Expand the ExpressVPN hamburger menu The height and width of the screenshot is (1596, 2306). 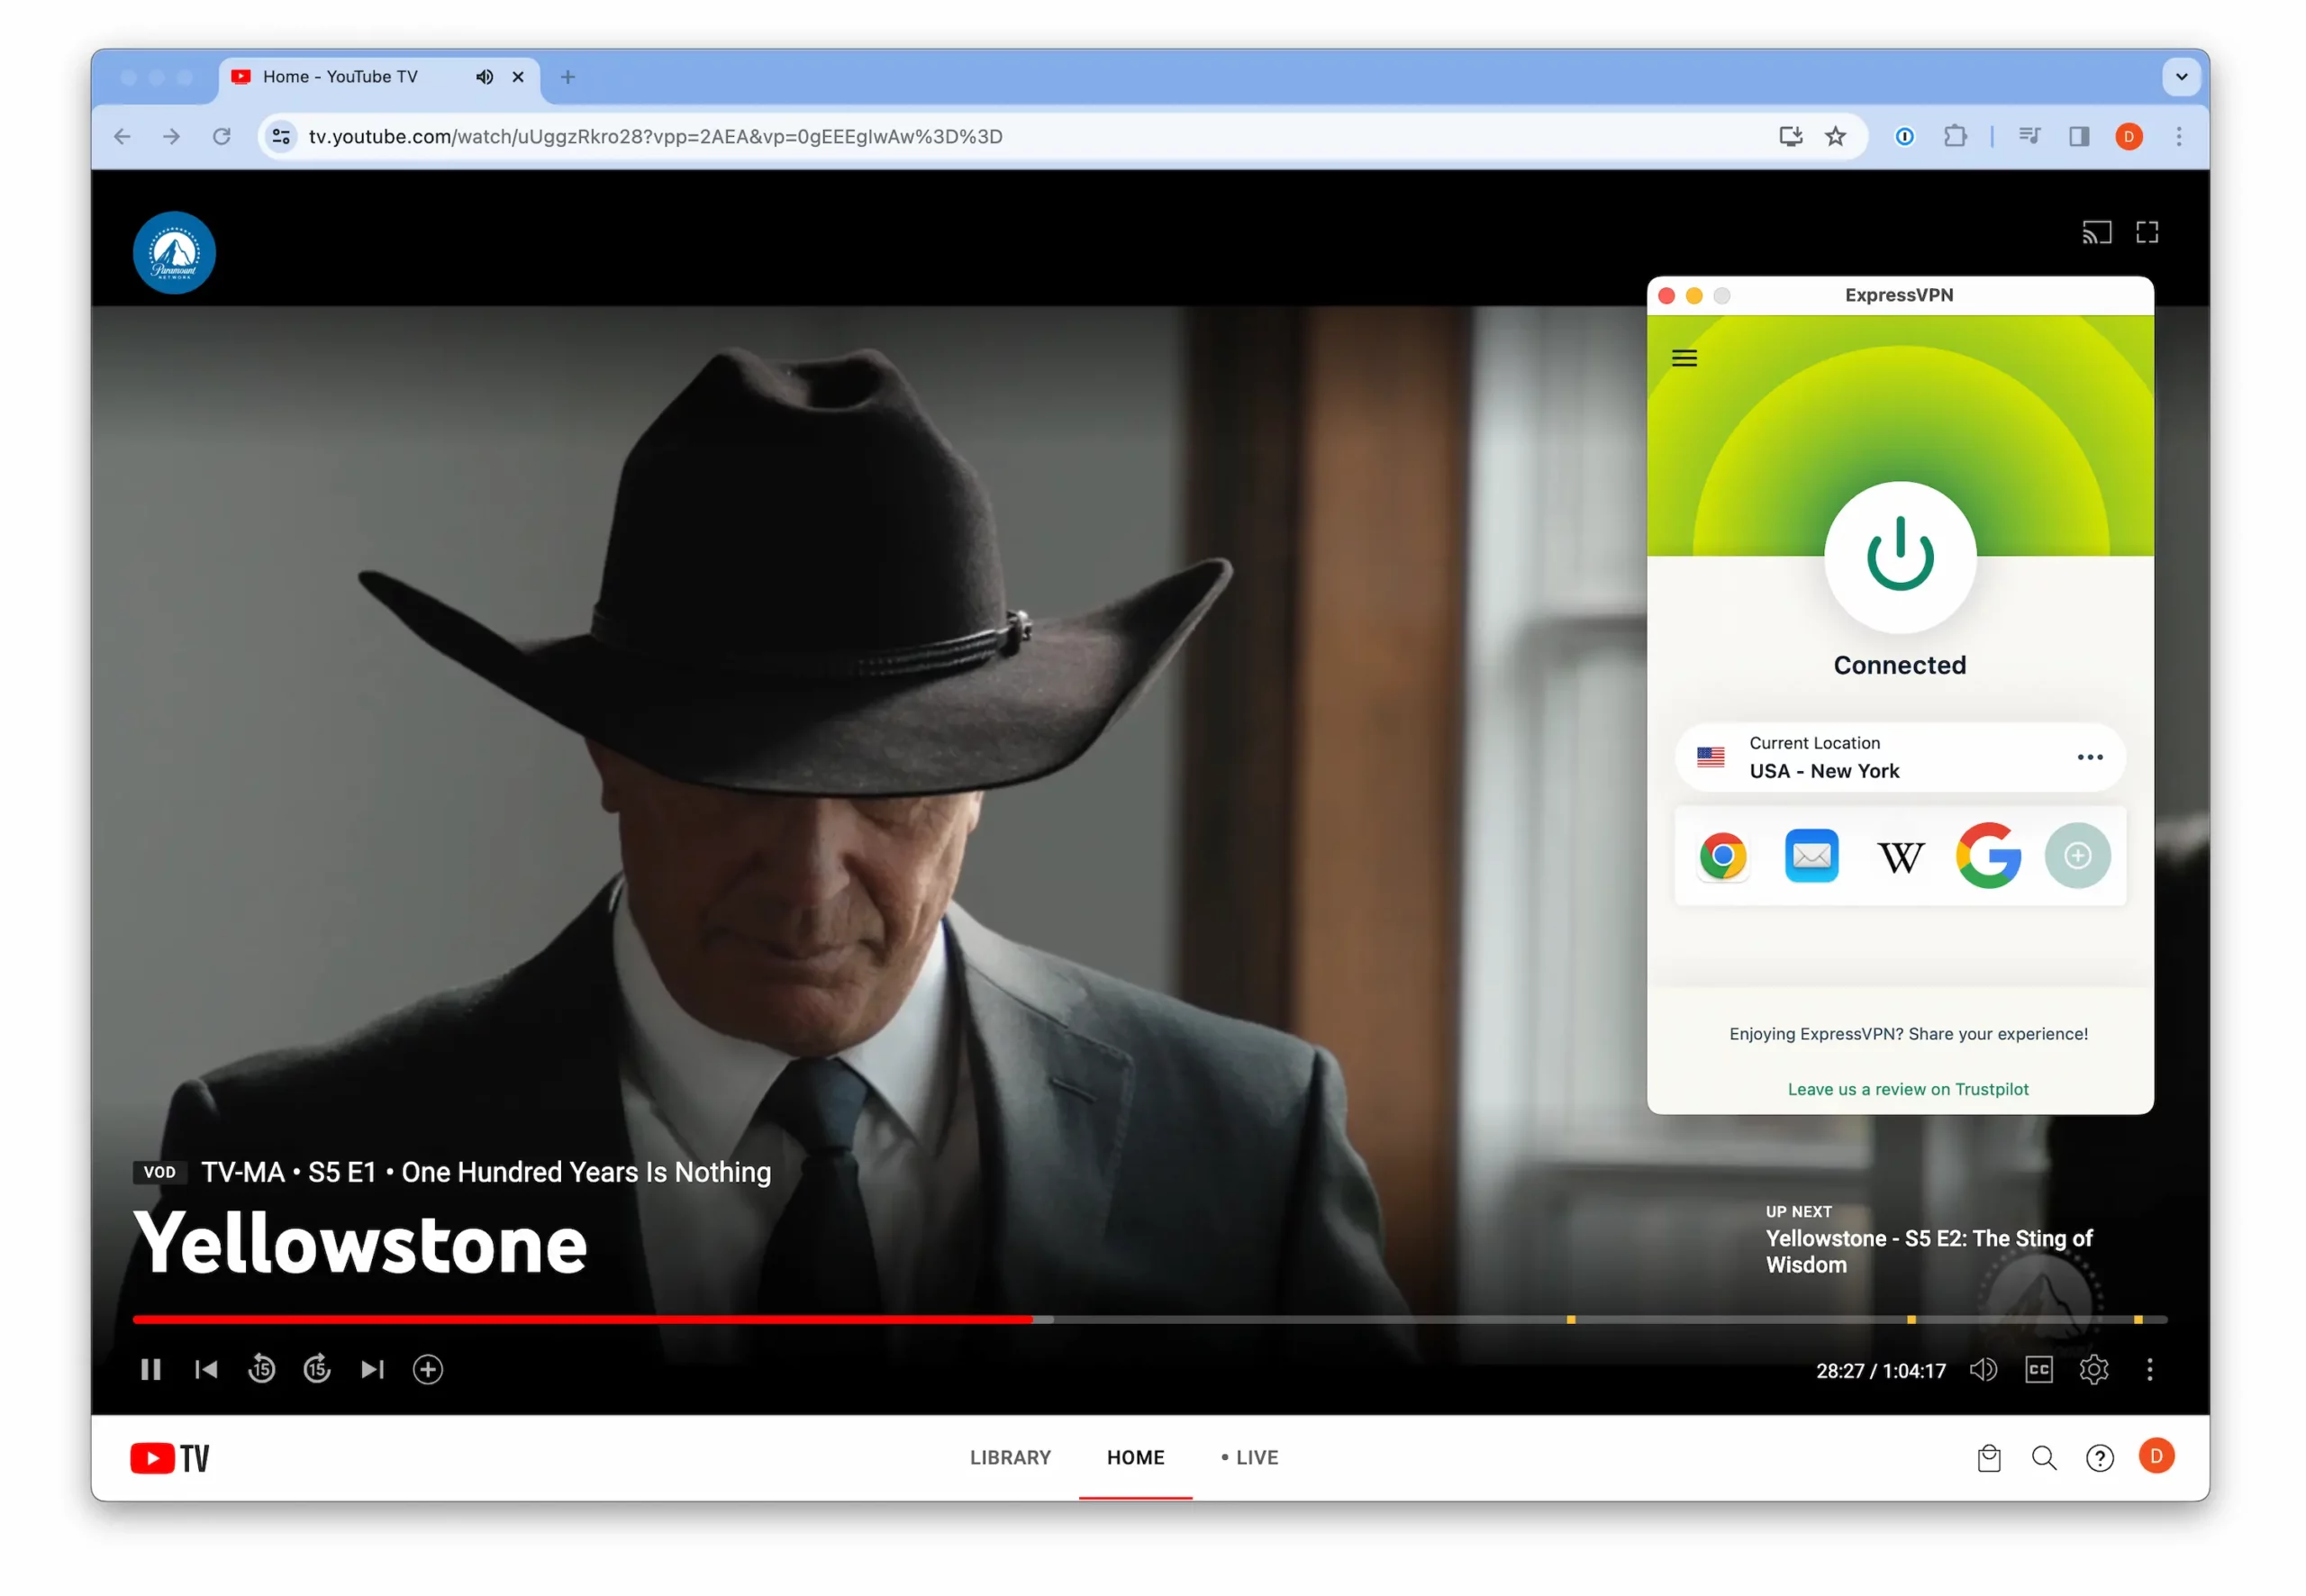tap(1684, 358)
